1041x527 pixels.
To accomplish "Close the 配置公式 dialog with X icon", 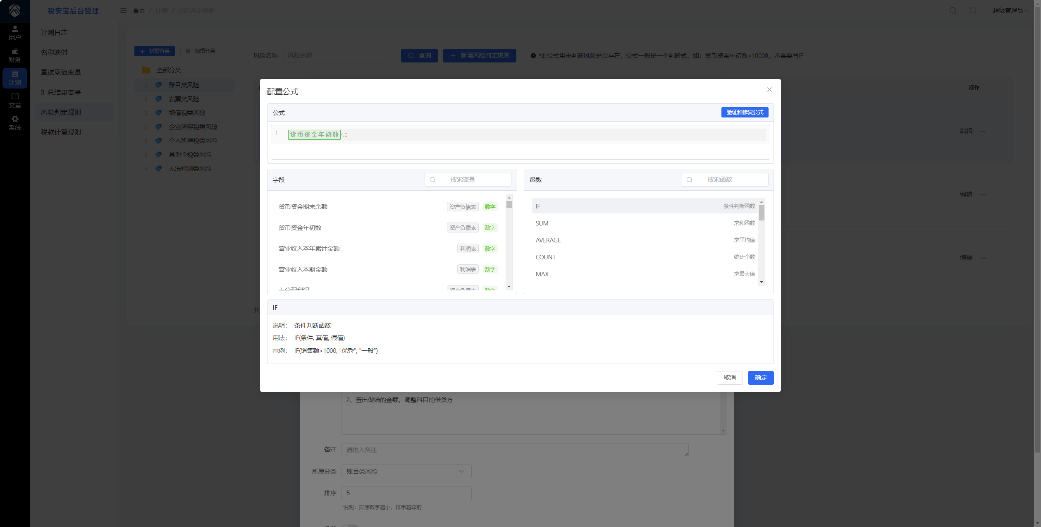I will click(769, 90).
